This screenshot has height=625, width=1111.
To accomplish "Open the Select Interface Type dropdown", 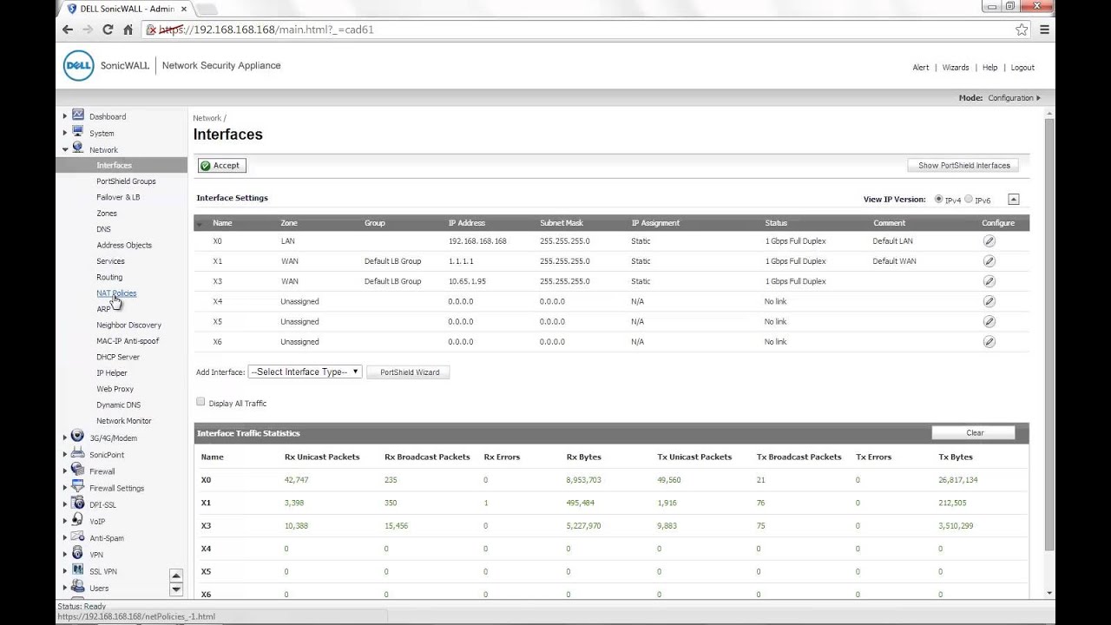I will coord(305,372).
